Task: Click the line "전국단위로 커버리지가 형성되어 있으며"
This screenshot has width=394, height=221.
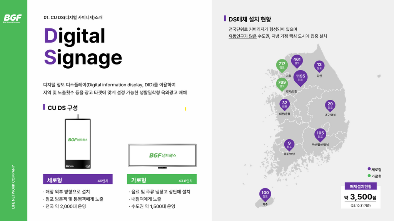Action: (263, 29)
